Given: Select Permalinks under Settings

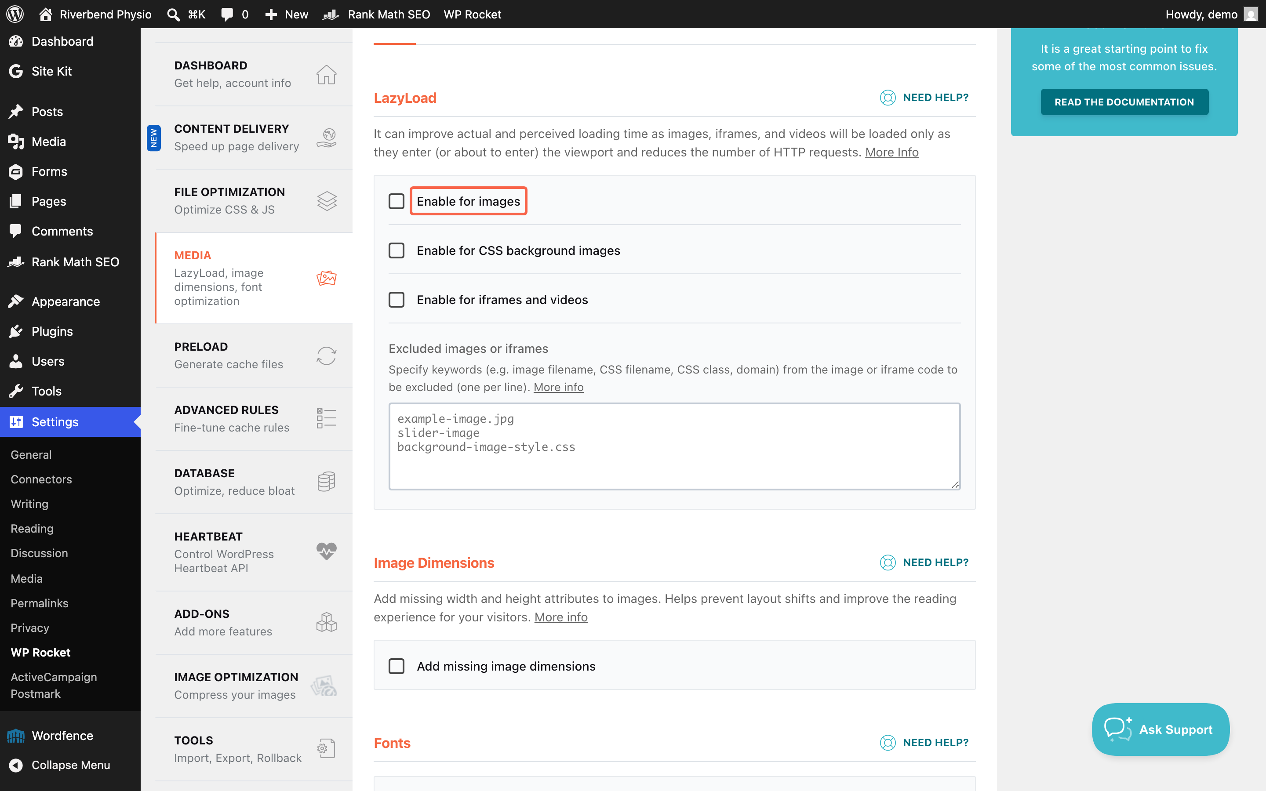Looking at the screenshot, I should click(39, 603).
